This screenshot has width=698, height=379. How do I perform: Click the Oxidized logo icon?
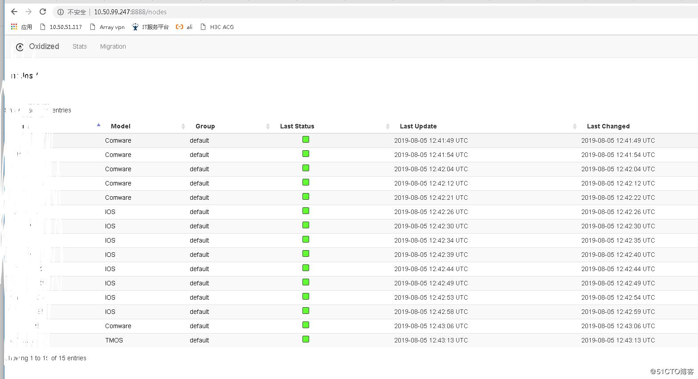20,47
